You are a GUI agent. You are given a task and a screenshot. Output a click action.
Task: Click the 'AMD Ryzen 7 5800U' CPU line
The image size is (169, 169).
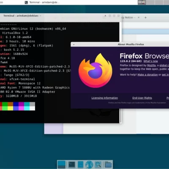(x=35, y=87)
